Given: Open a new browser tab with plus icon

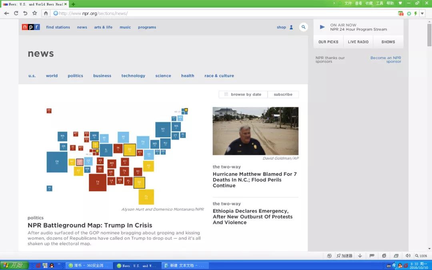Looking at the screenshot, I should pos(73,4).
